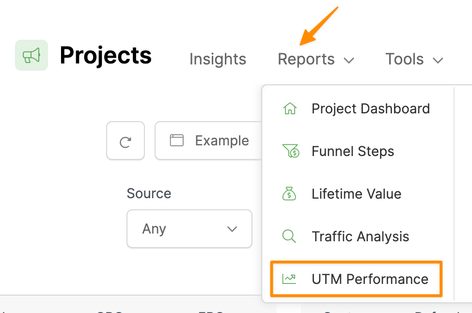Open the Lifetime Value report
The height and width of the screenshot is (313, 472).
click(357, 194)
